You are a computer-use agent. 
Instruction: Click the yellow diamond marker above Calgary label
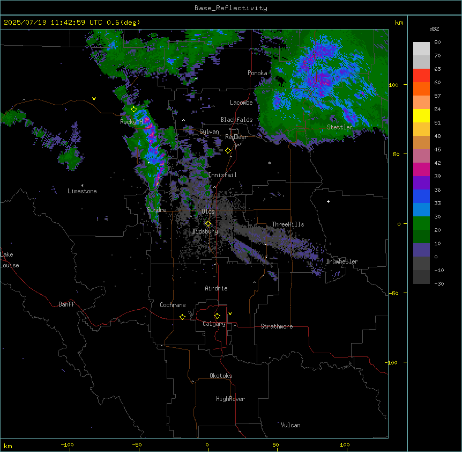click(217, 316)
